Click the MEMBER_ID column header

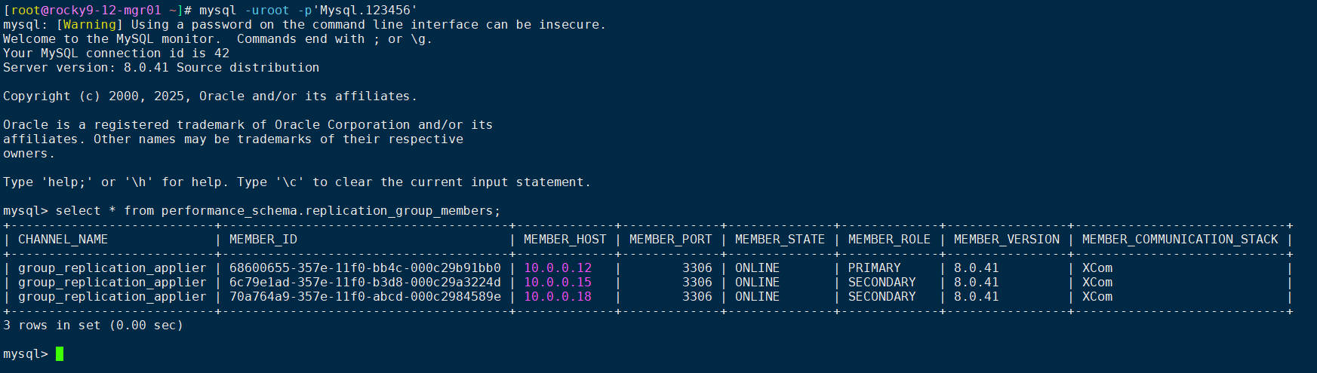click(263, 240)
